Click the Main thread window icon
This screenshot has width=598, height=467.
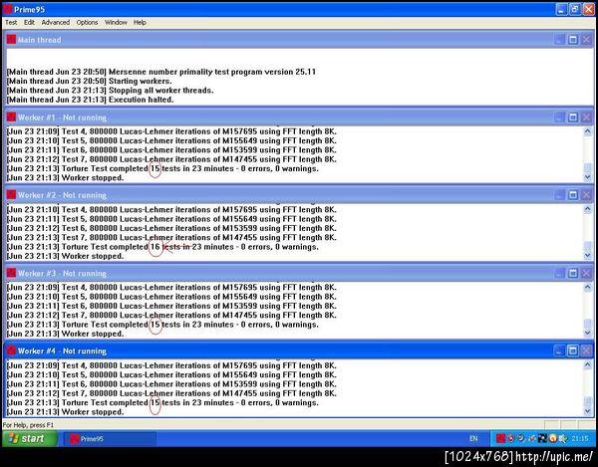click(x=11, y=40)
